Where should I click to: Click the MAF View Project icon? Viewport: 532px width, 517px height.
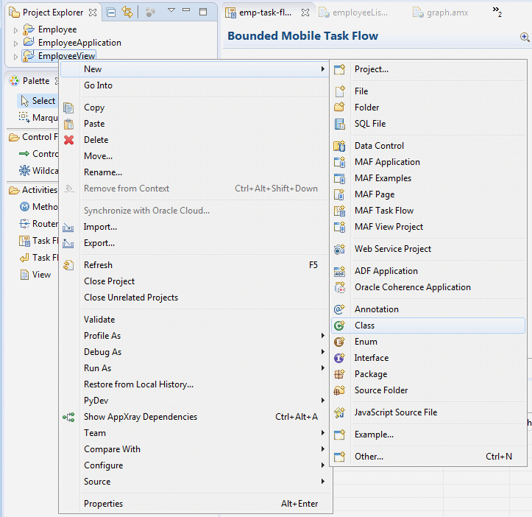340,227
